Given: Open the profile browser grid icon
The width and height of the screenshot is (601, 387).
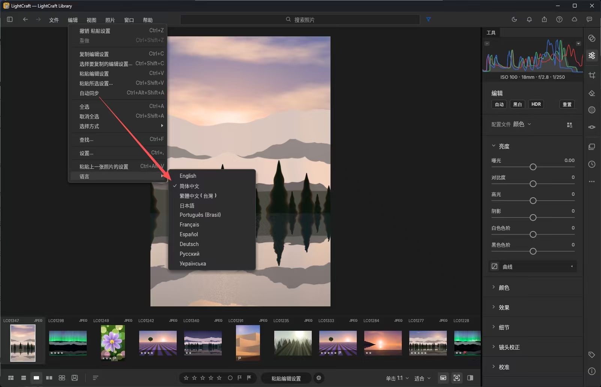Looking at the screenshot, I should click(569, 125).
